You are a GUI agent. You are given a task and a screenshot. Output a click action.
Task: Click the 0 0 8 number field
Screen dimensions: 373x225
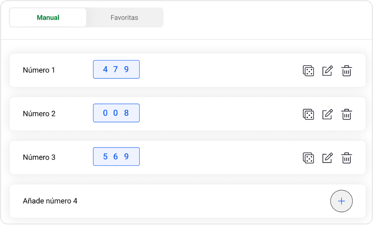pos(116,113)
